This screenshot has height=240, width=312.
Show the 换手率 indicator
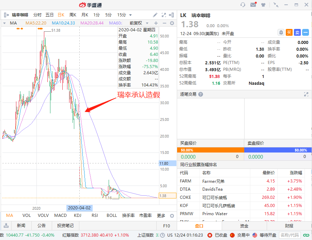click(x=128, y=215)
